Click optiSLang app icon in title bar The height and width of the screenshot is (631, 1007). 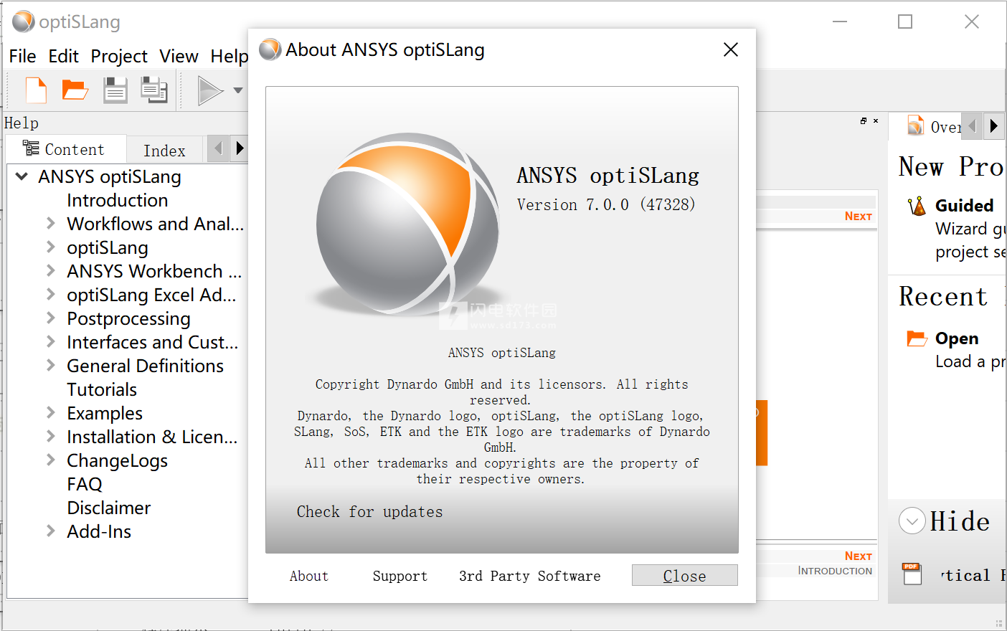(x=24, y=22)
